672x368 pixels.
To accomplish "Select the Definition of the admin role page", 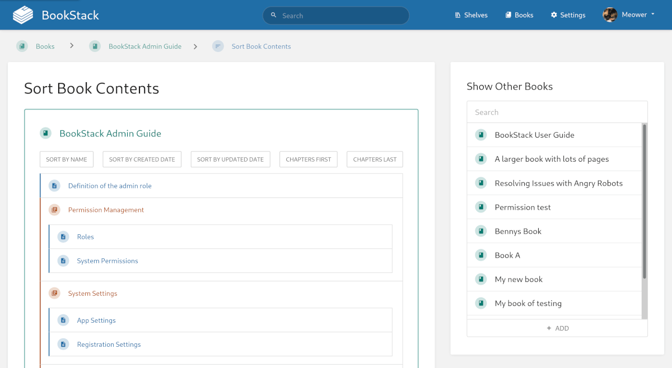I will coord(222,186).
